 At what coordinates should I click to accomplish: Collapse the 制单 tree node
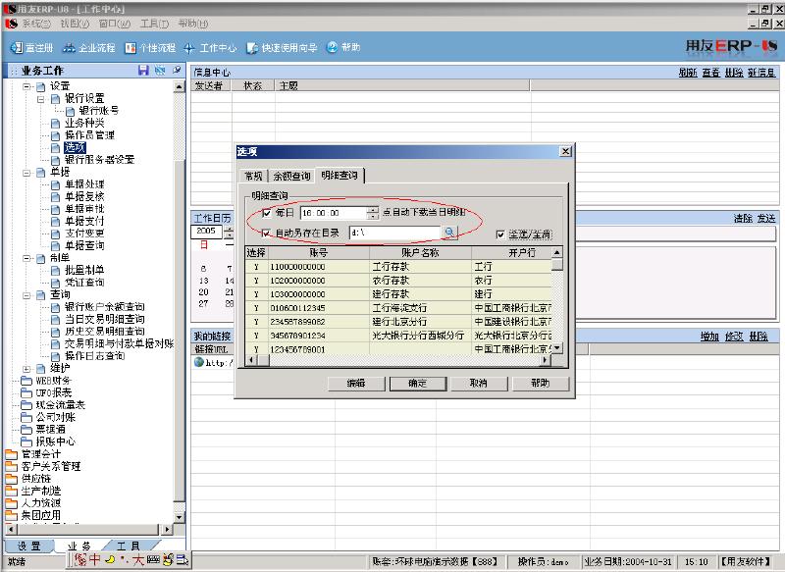click(x=26, y=258)
